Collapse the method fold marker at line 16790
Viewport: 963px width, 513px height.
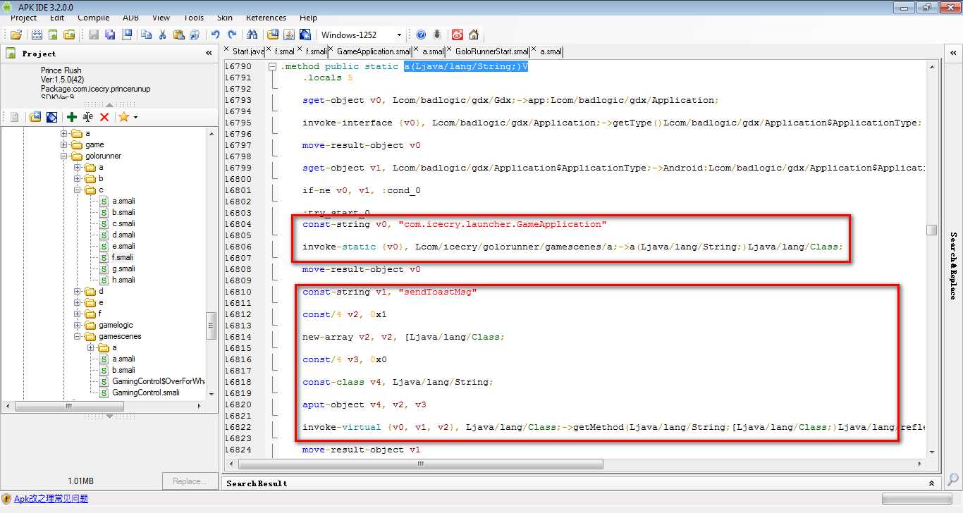(273, 66)
